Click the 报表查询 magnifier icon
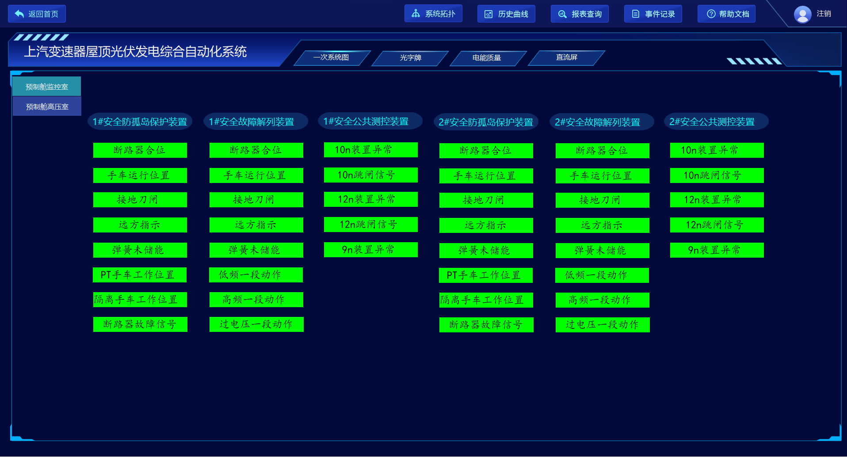This screenshot has height=457, width=847. point(562,14)
